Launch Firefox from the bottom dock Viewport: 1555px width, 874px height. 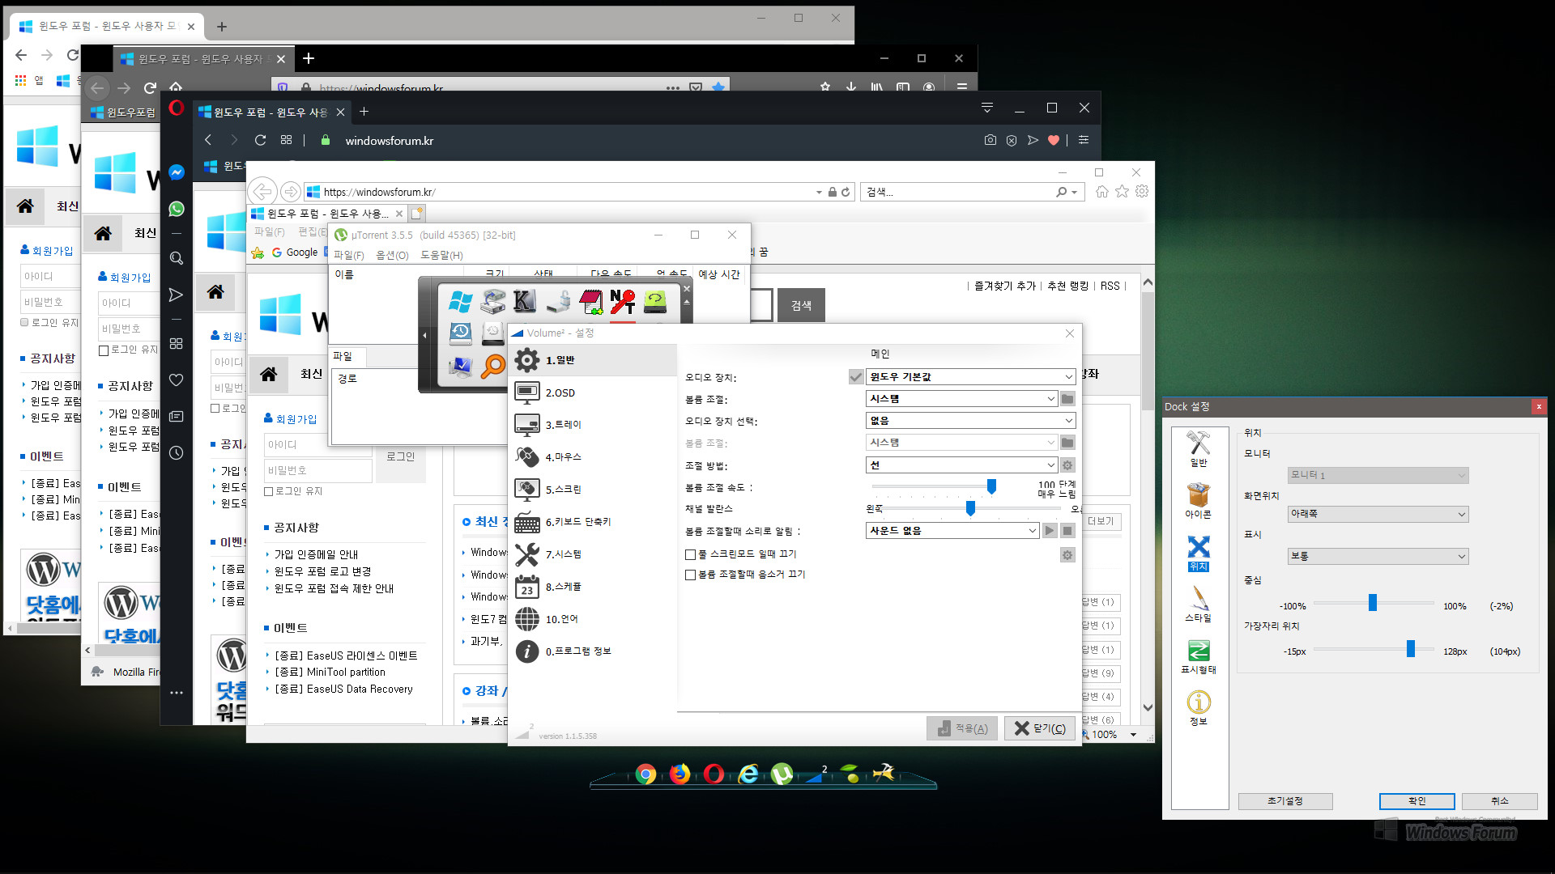680,774
